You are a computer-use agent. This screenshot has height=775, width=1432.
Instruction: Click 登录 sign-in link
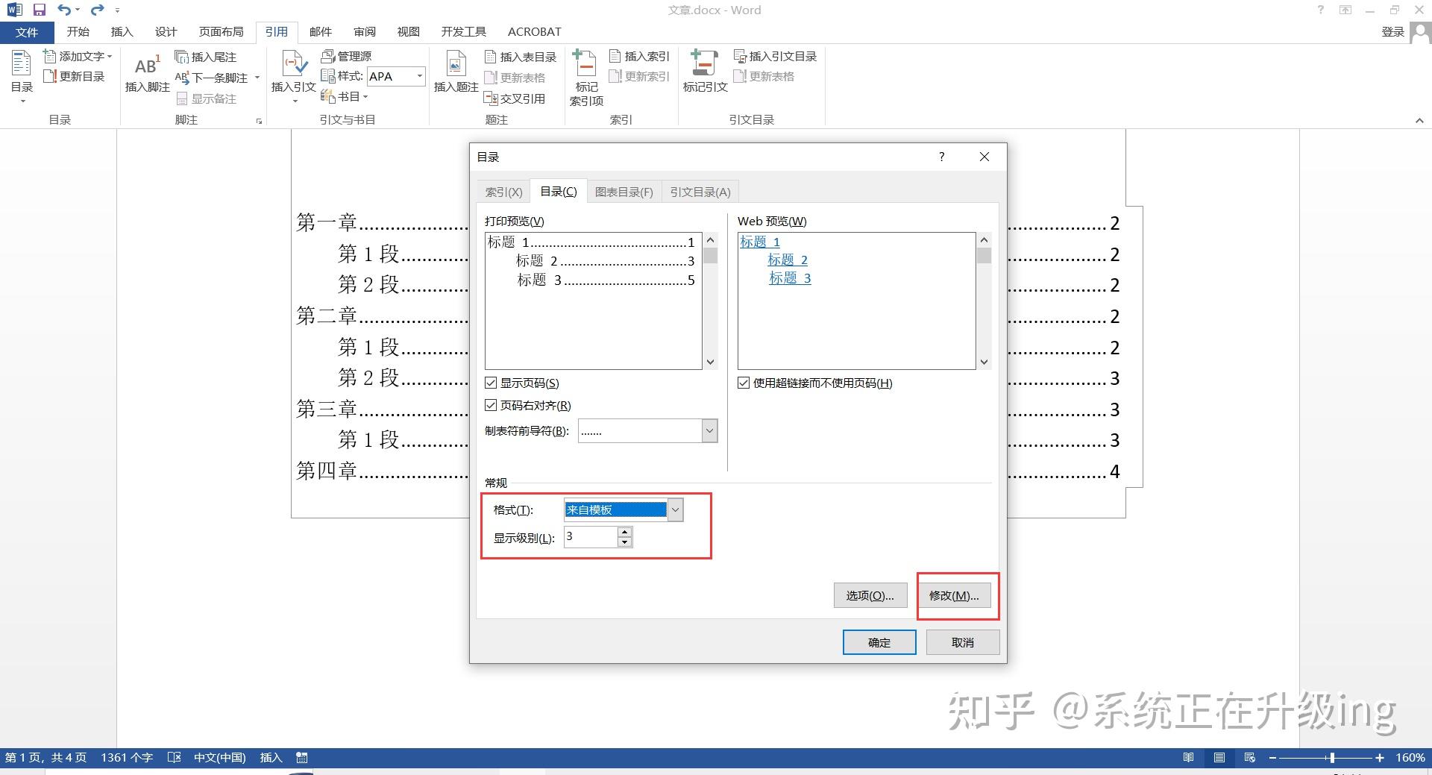(x=1393, y=32)
